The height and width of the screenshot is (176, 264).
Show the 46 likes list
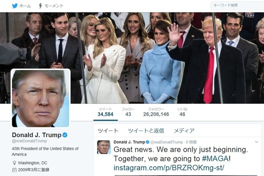tap(182, 112)
